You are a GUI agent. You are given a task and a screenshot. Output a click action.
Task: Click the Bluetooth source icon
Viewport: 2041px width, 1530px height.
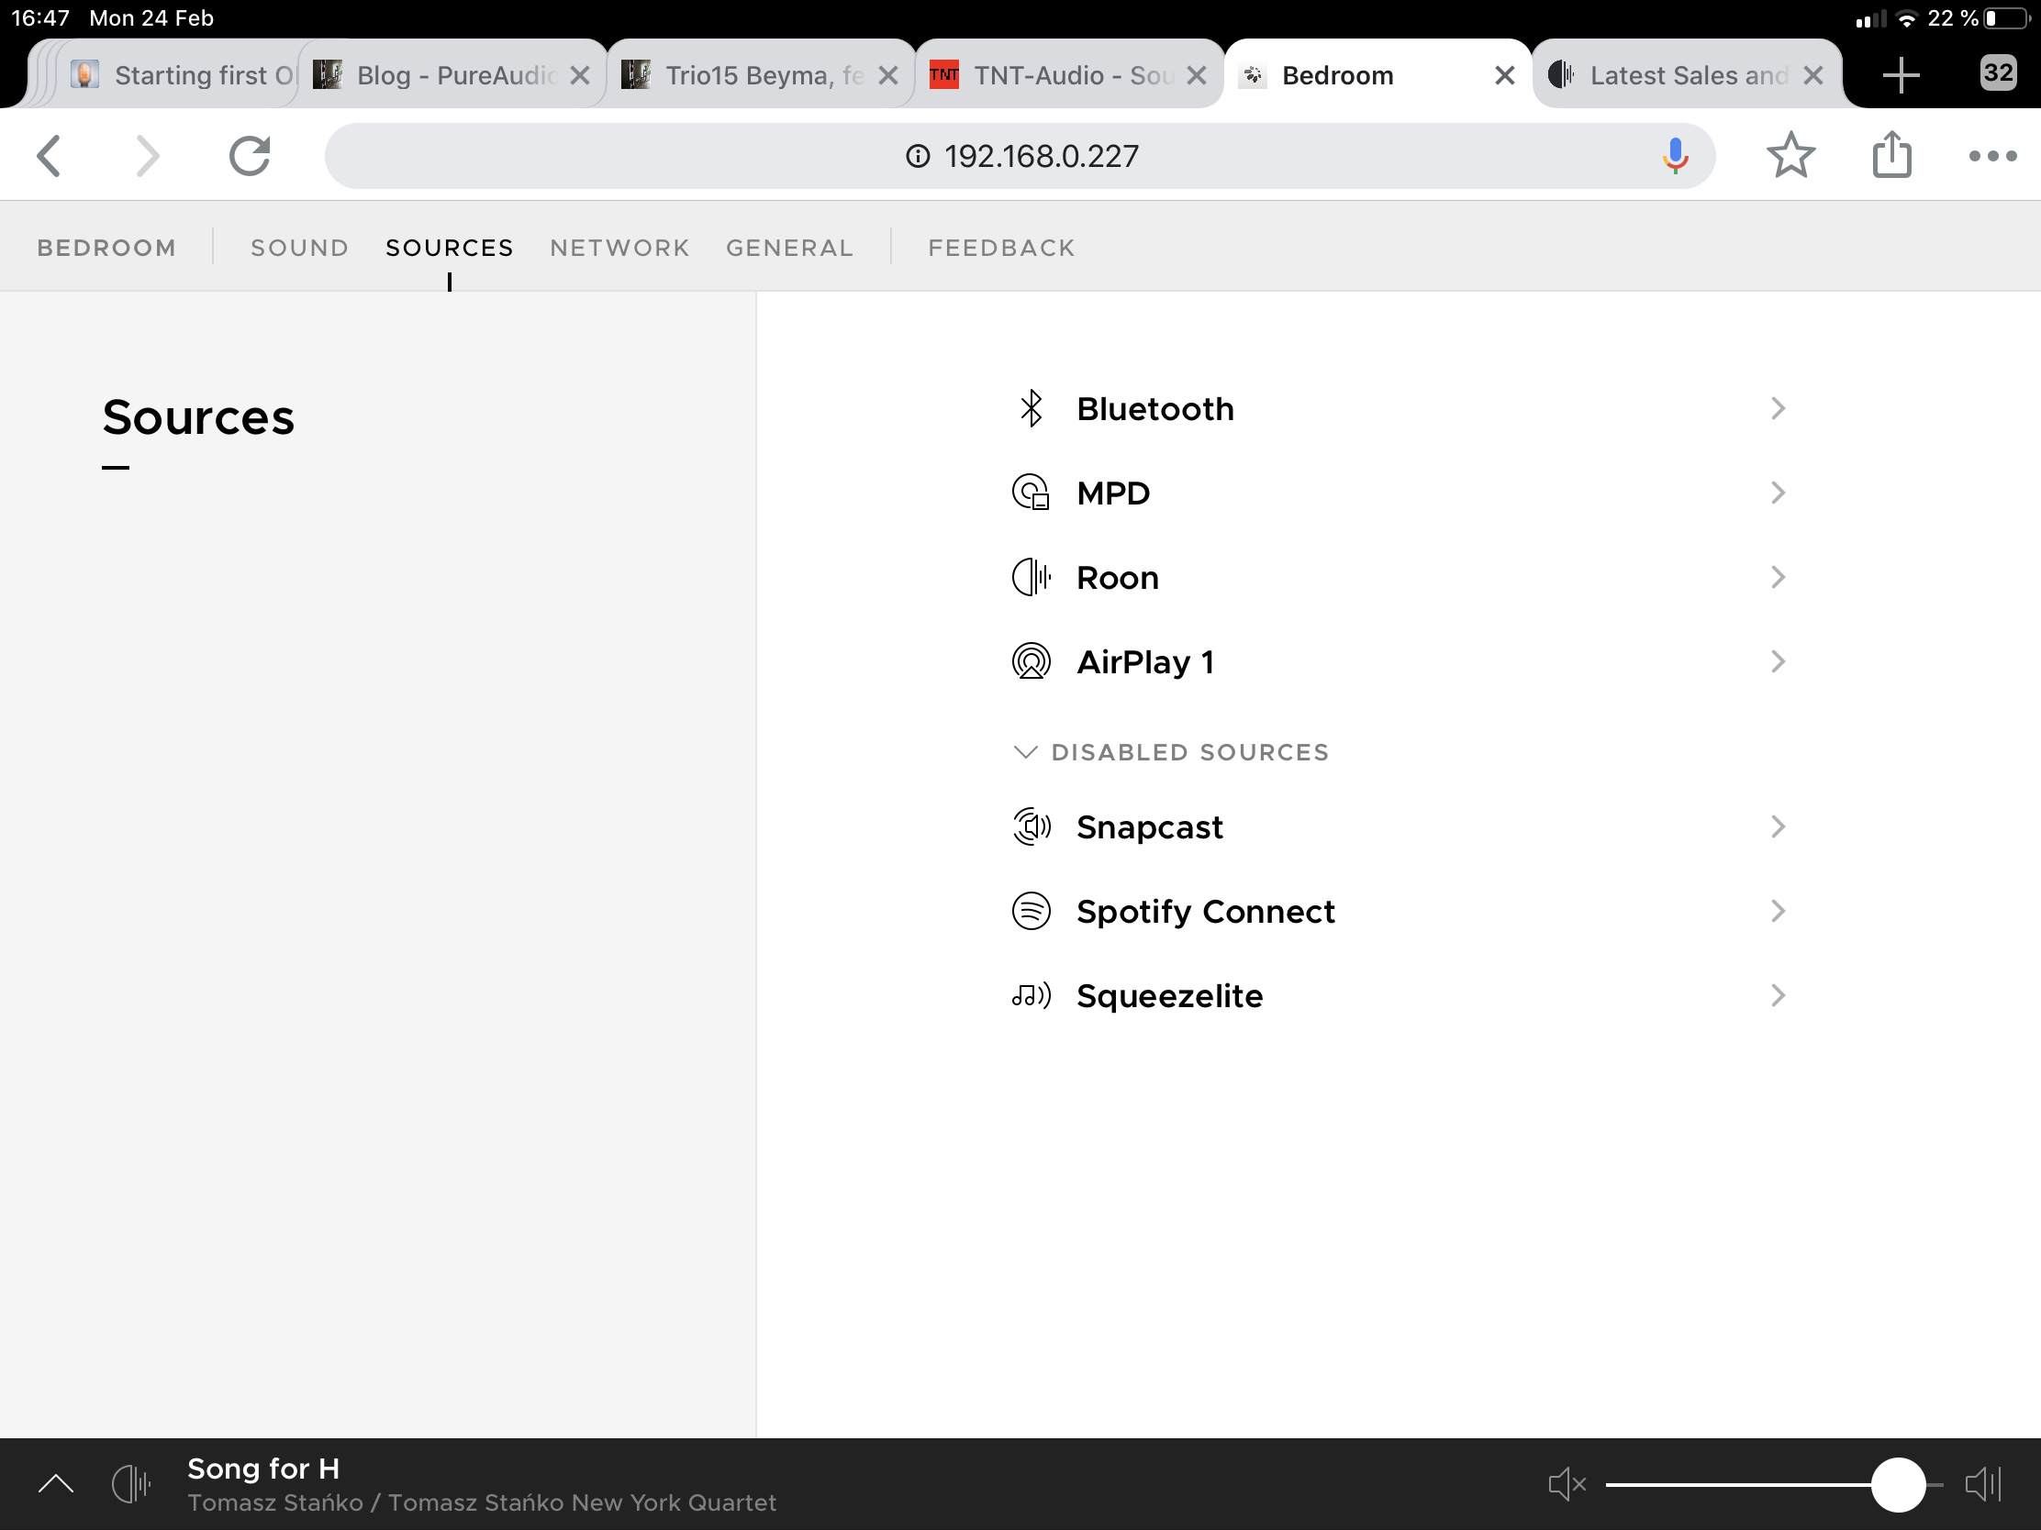1031,408
